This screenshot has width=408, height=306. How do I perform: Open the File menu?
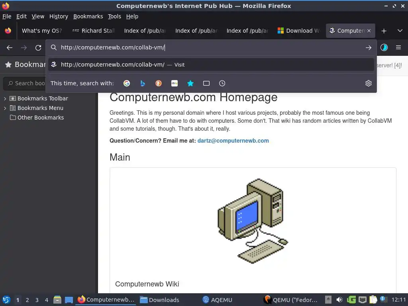coord(7,16)
